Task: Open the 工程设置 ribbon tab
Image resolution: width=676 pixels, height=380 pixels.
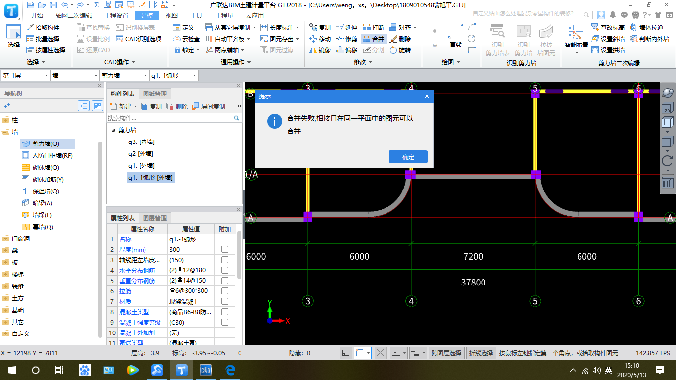Action: point(116,15)
